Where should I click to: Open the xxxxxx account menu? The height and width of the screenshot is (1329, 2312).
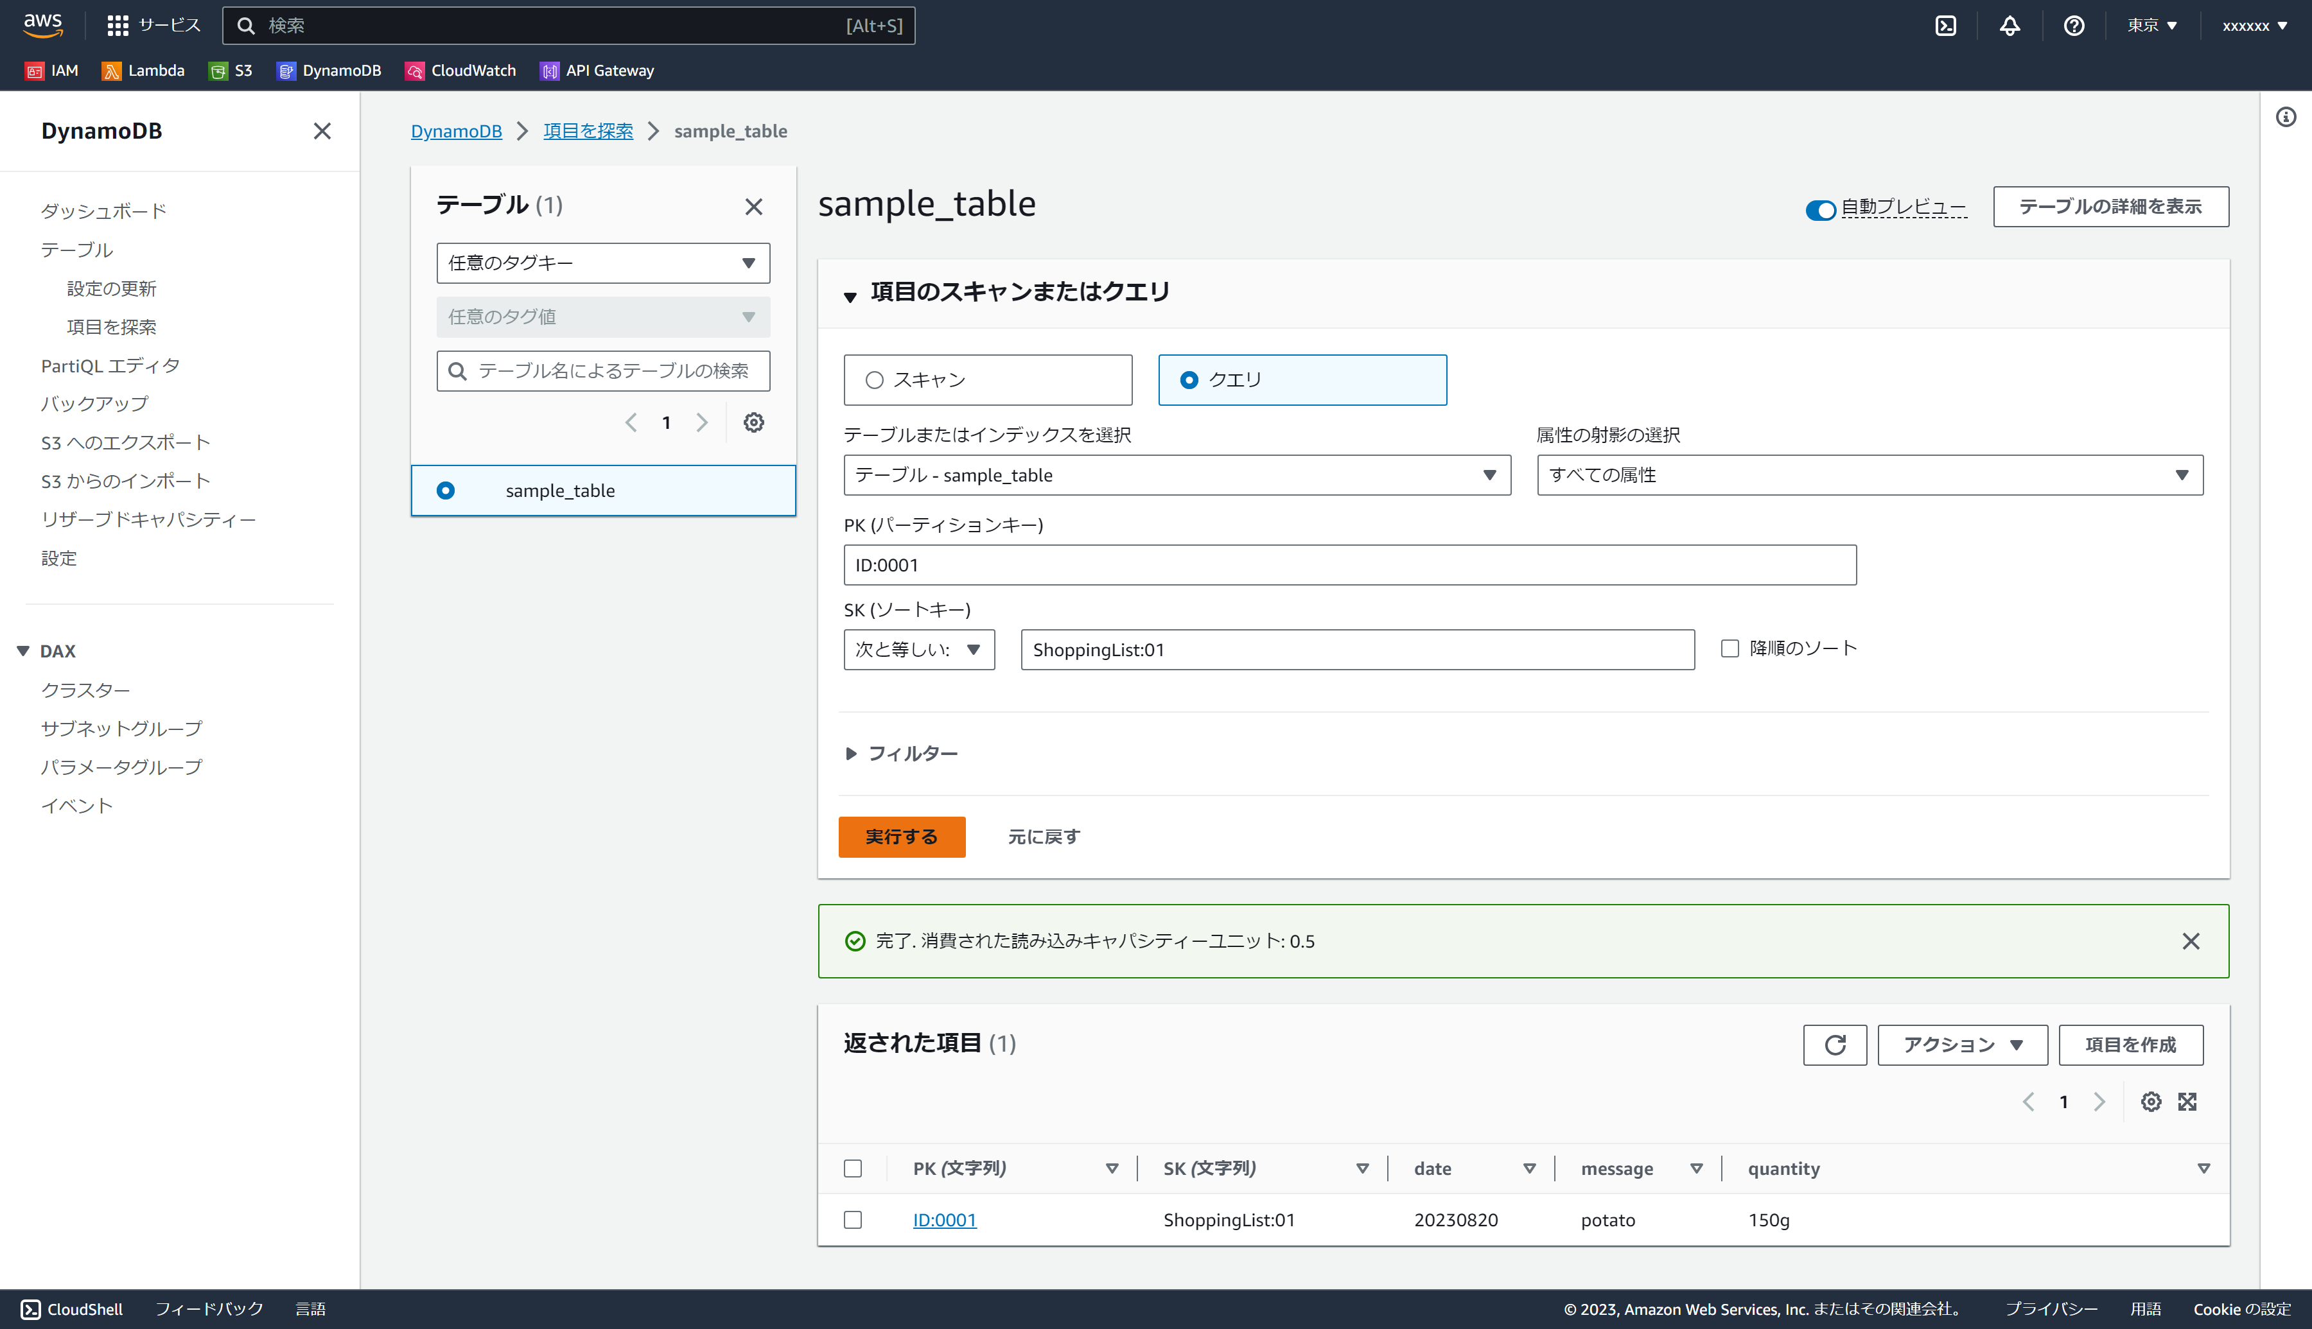click(2254, 26)
